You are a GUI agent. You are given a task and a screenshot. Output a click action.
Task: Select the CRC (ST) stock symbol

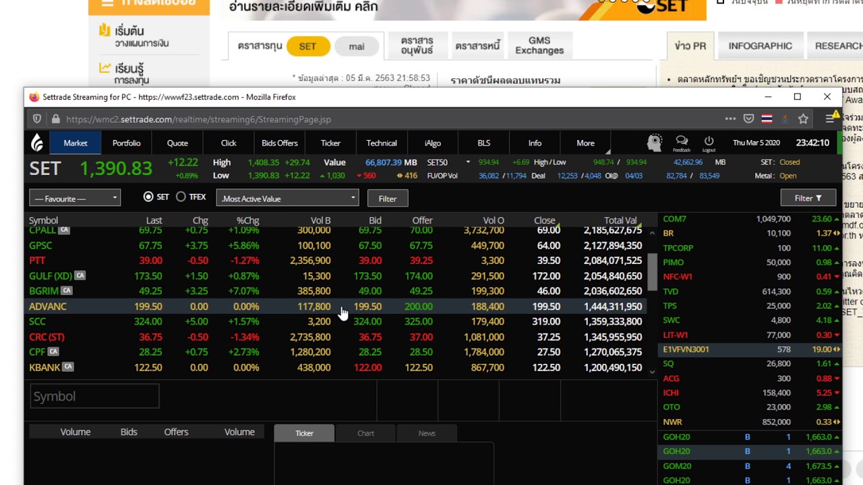point(47,337)
